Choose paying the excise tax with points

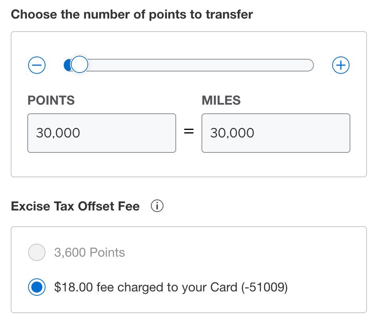[36, 252]
